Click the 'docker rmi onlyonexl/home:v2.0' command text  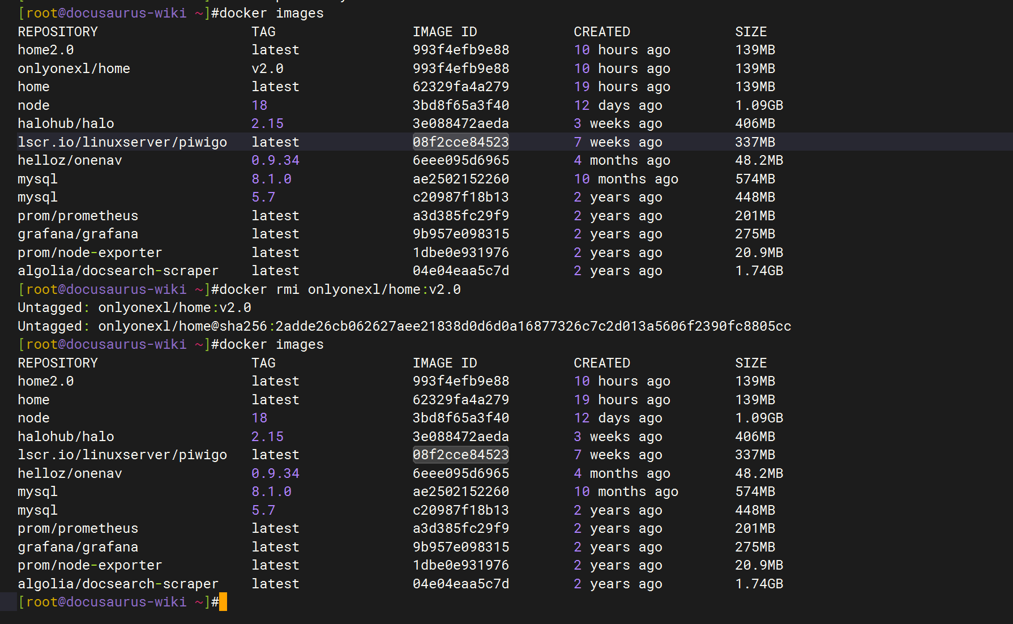pos(340,289)
